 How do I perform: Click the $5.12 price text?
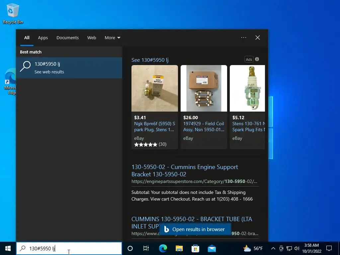click(x=238, y=118)
